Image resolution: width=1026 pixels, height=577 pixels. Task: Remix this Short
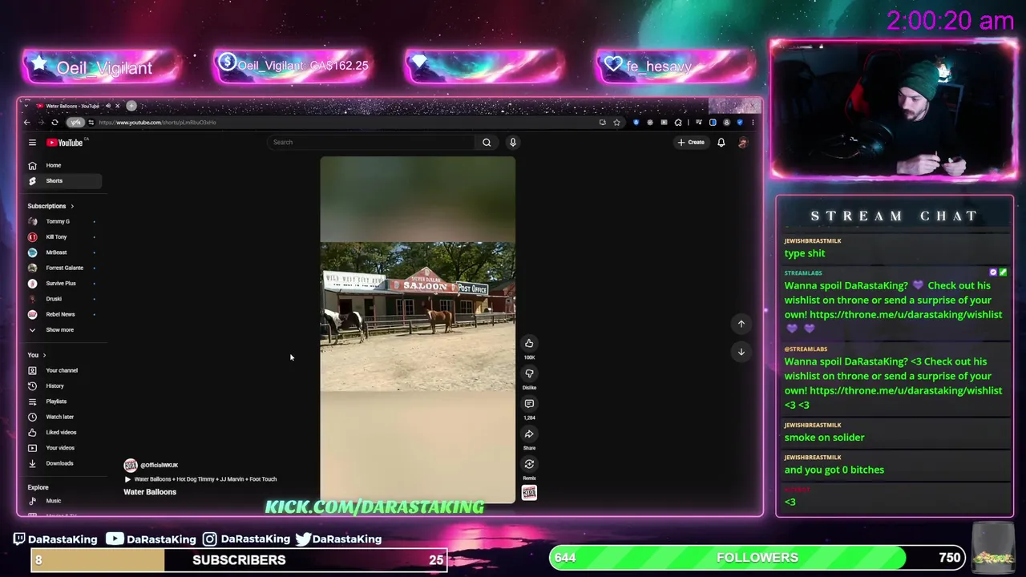coord(529,464)
